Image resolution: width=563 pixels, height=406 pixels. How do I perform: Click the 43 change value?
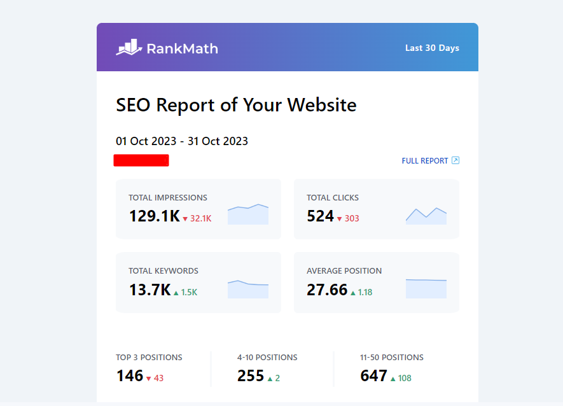[158, 378]
